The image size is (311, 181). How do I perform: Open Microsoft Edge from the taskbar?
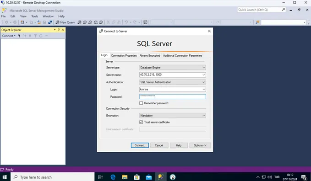pyautogui.click(x=113, y=177)
